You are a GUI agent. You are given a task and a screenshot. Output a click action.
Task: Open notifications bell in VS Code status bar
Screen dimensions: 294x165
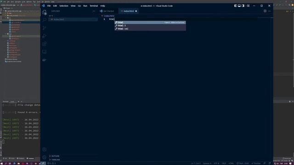click(x=270, y=163)
